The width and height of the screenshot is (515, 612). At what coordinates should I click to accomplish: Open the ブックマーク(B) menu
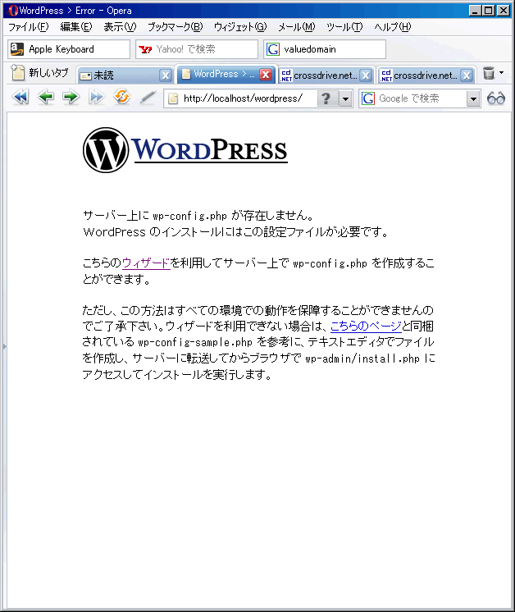[175, 27]
